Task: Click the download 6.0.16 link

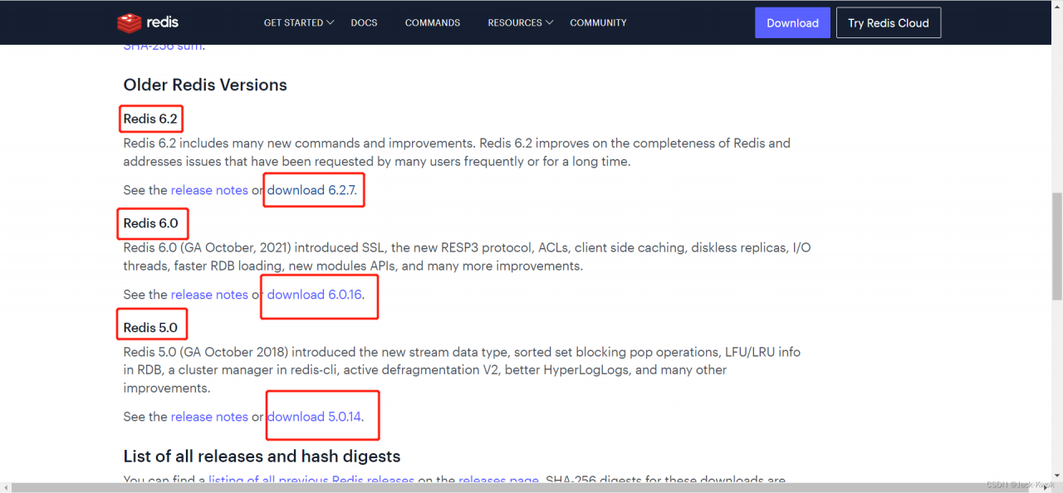Action: (x=315, y=295)
